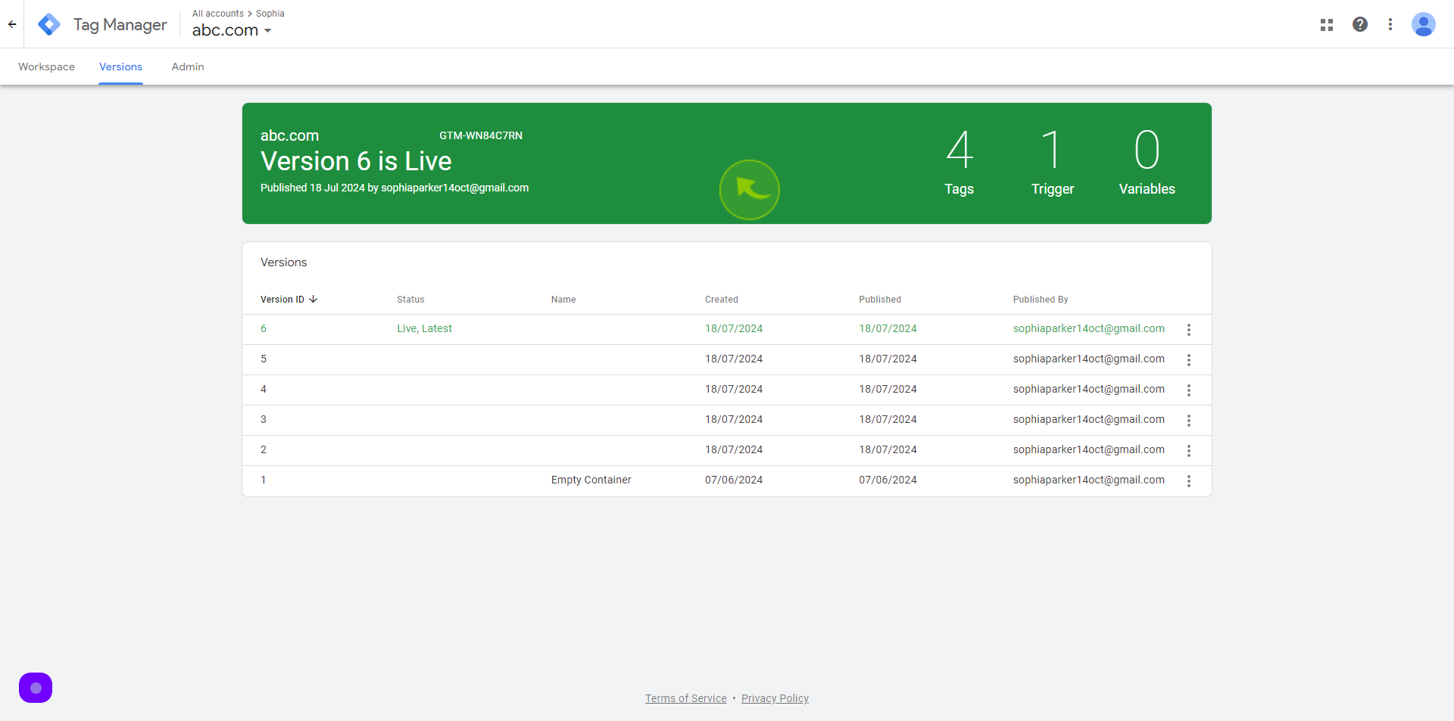Viewport: 1454px width, 721px height.
Task: Open version 3 row ID
Action: (264, 419)
